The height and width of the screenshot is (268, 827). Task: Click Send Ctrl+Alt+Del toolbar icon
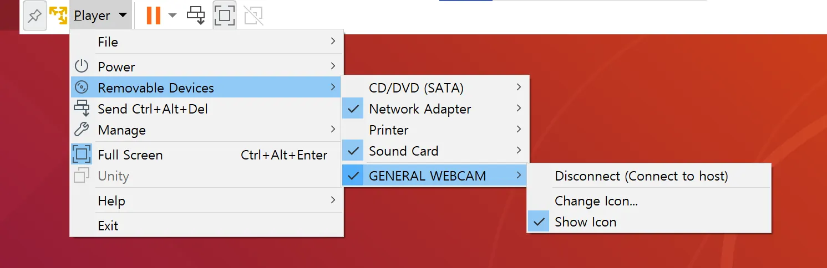coord(196,16)
